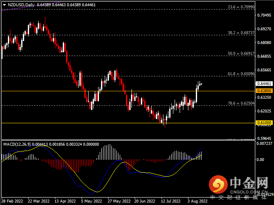This screenshot has height=205, width=274.
Task: Open the chart dropdown triangle beside NZDUSD
Action: point(5,5)
